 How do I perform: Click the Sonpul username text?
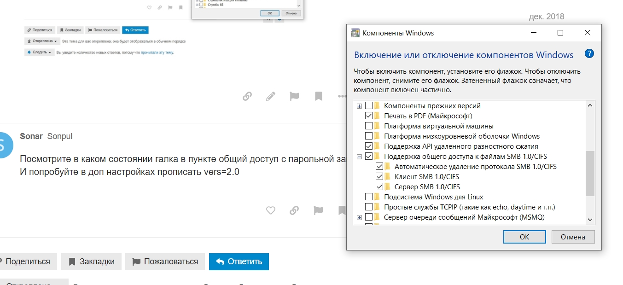60,136
